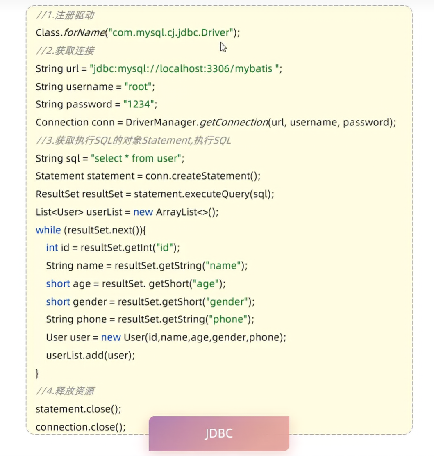Click the statement.close() line
Viewport: 434px width, 456px height.
tap(78, 409)
